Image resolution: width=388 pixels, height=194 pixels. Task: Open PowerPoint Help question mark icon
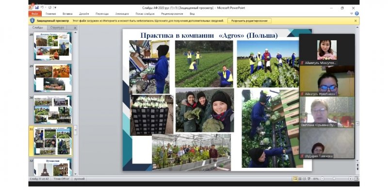click(x=356, y=14)
